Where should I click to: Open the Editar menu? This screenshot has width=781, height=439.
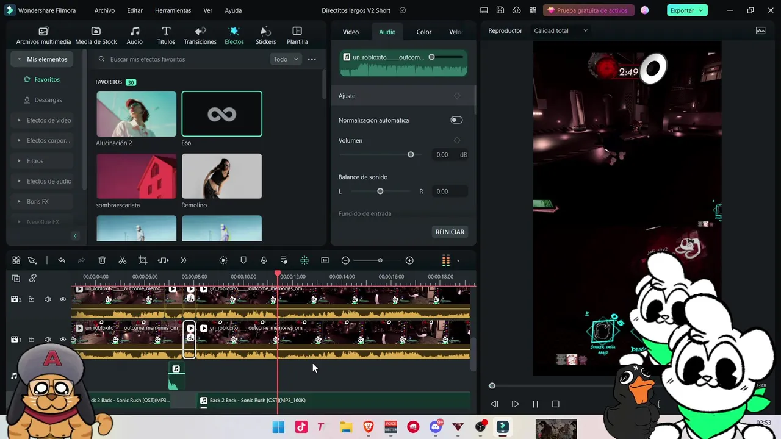(135, 10)
